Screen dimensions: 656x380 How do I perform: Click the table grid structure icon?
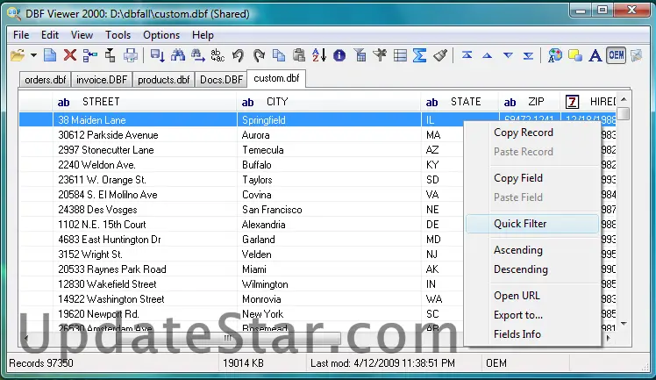400,55
